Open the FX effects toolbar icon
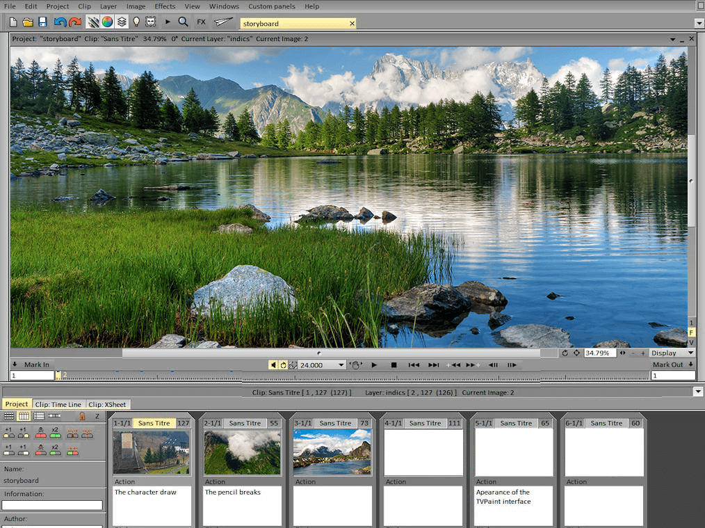The height and width of the screenshot is (528, 705). (200, 22)
